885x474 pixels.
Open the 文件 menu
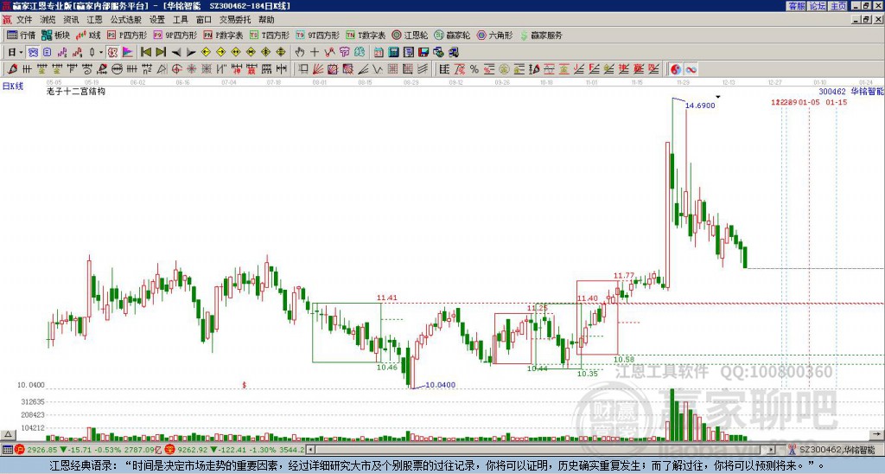point(24,20)
